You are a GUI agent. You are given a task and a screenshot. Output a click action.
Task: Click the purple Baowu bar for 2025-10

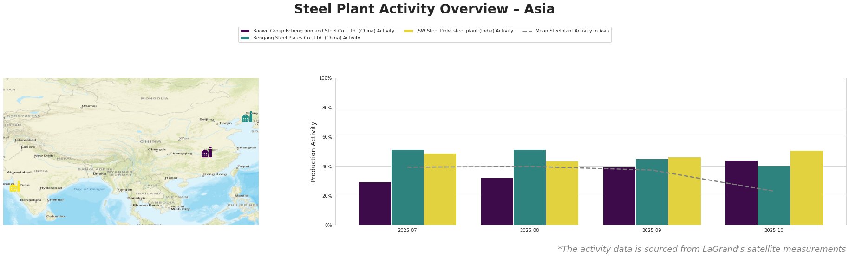pyautogui.click(x=741, y=193)
